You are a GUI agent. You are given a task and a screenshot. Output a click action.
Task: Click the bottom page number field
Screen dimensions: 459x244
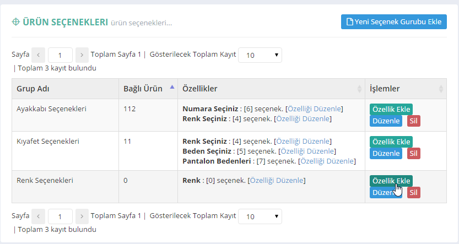click(60, 216)
